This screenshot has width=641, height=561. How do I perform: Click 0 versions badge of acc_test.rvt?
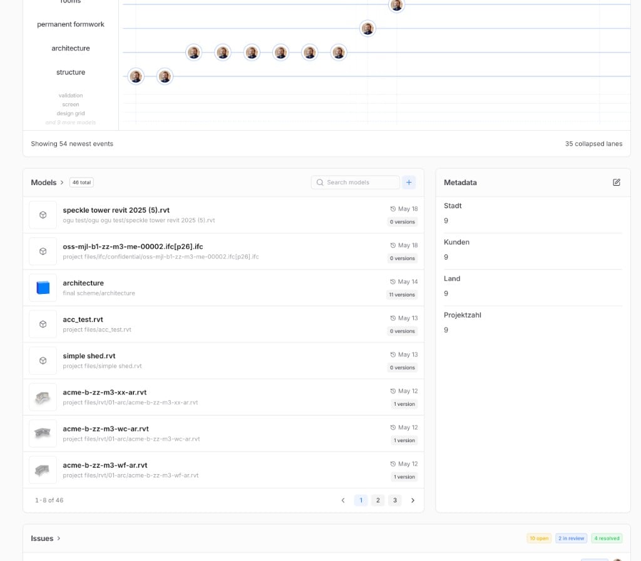[x=403, y=331]
